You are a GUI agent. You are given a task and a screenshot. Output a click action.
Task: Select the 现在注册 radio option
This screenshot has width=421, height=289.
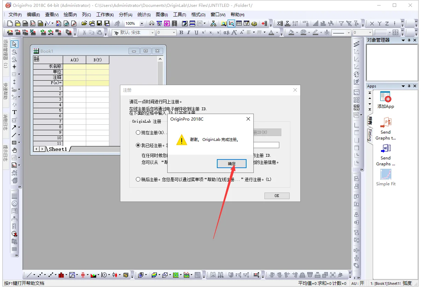(x=138, y=133)
